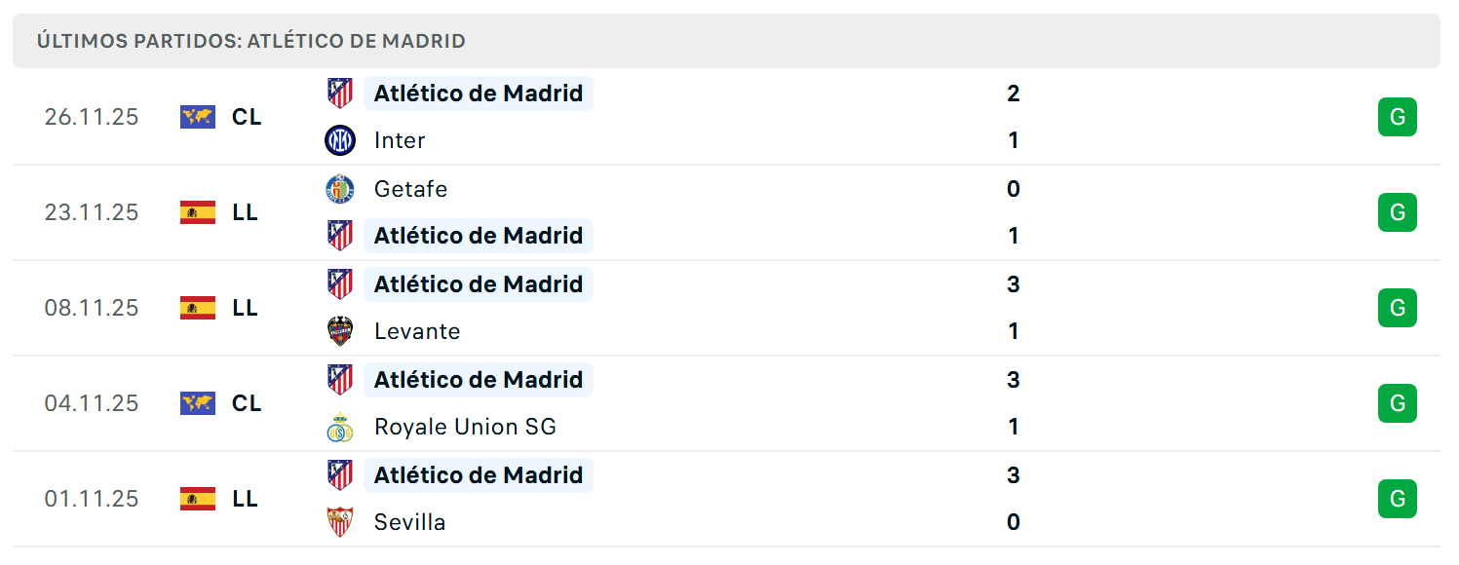This screenshot has height=565, width=1459.
Task: Click the Getafe club crest icon
Action: 340,189
